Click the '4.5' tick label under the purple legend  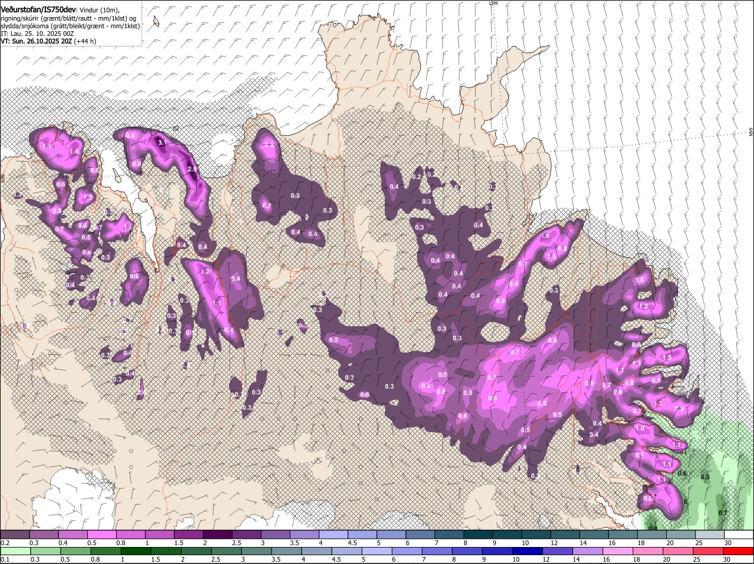pos(352,543)
